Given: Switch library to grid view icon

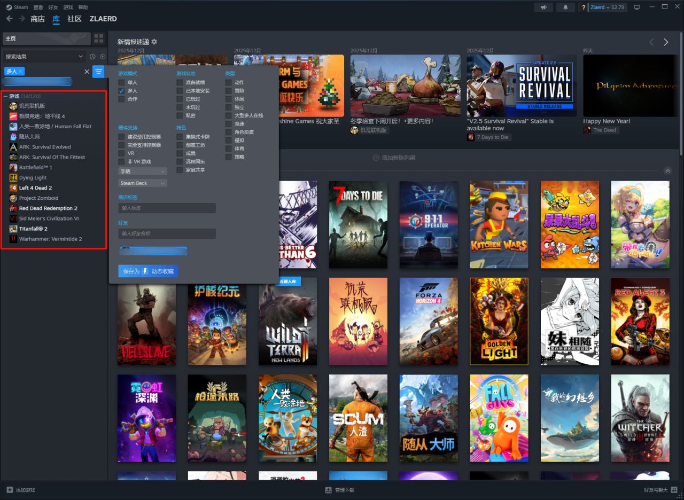Looking at the screenshot, I should pyautogui.click(x=99, y=38).
